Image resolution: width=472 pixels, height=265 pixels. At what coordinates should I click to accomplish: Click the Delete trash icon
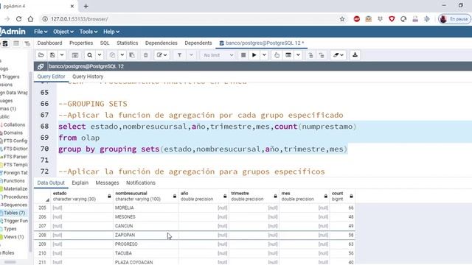(146, 55)
